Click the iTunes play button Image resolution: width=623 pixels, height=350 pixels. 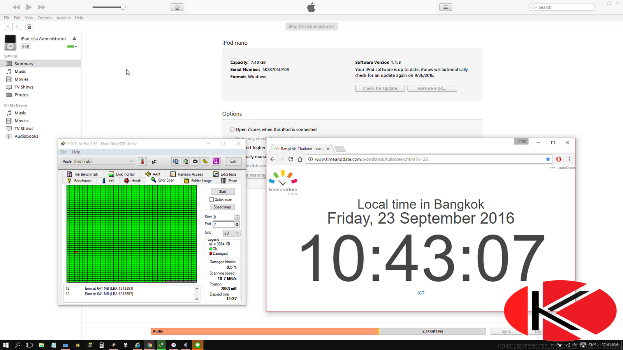coord(29,7)
